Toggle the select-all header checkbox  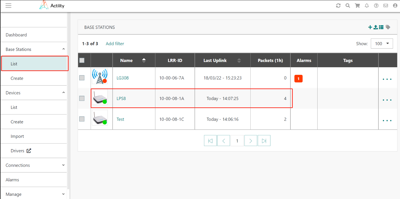[x=82, y=60]
